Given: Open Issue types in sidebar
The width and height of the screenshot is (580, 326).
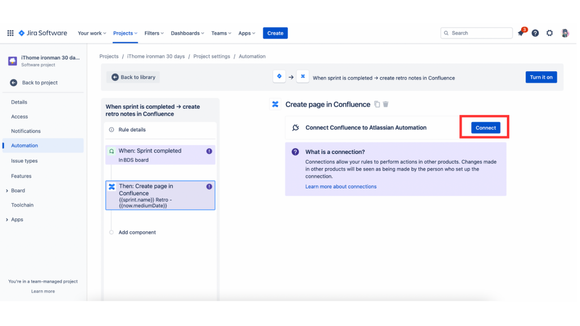Looking at the screenshot, I should tap(24, 161).
